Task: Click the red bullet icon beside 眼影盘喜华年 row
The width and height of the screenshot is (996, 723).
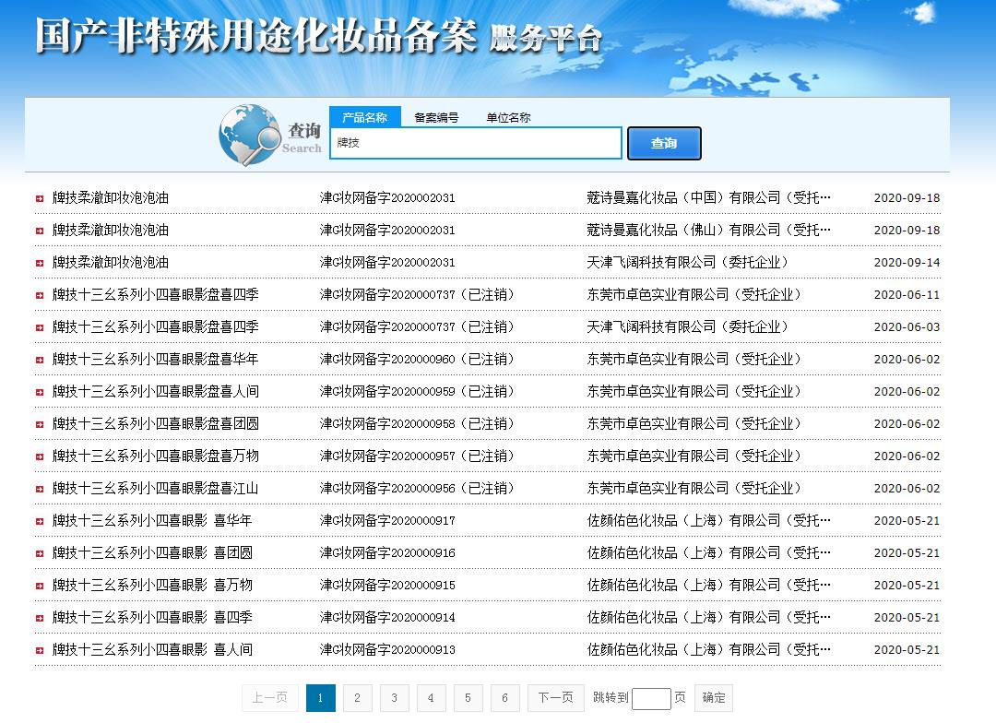Action: coord(40,361)
